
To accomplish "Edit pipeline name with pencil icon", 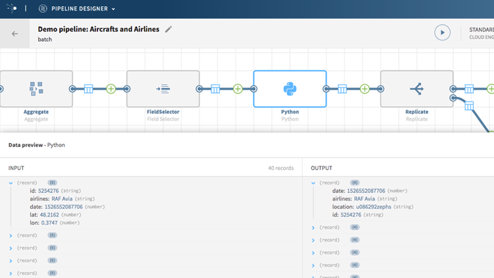I will (169, 30).
